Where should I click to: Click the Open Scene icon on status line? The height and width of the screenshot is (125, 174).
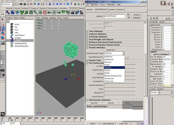coord(21,4)
